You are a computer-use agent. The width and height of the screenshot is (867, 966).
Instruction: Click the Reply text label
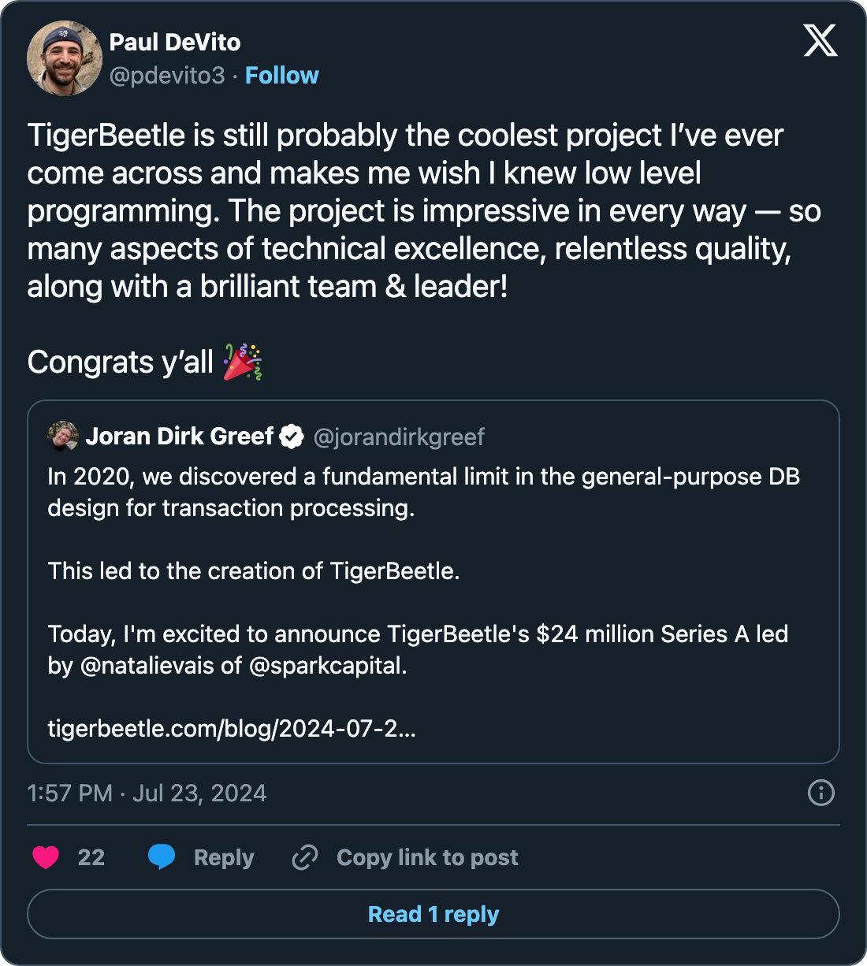coord(224,857)
